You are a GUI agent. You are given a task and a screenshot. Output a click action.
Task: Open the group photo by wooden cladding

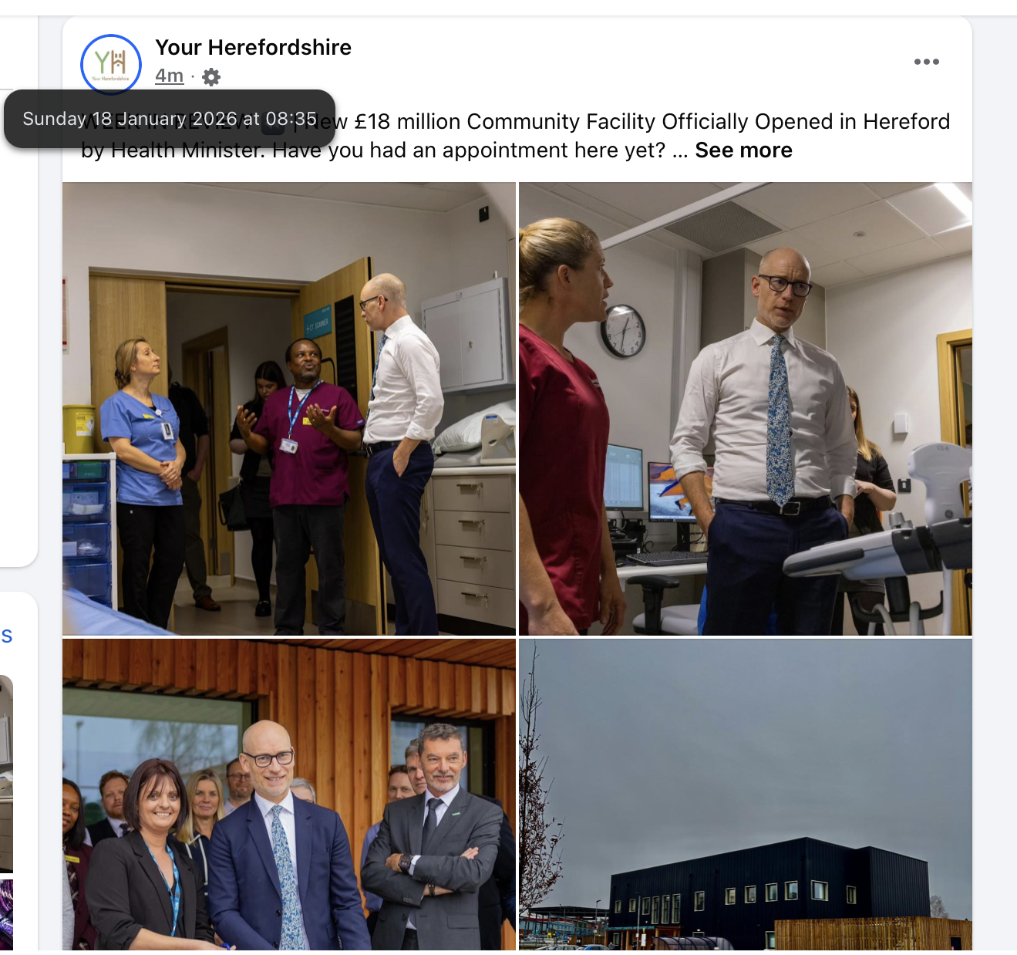(289, 795)
